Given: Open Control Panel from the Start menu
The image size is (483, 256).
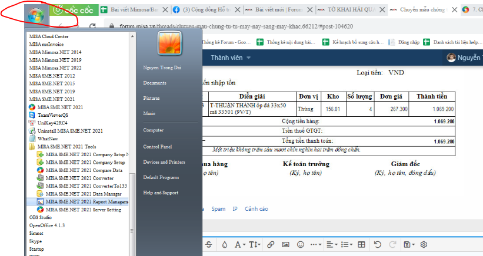Looking at the screenshot, I should click(158, 147).
